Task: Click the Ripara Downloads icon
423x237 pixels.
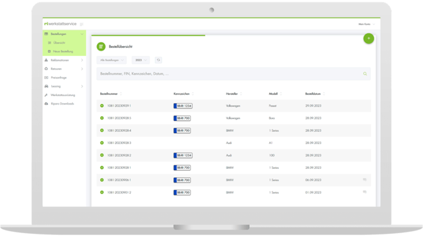Action: 46,104
